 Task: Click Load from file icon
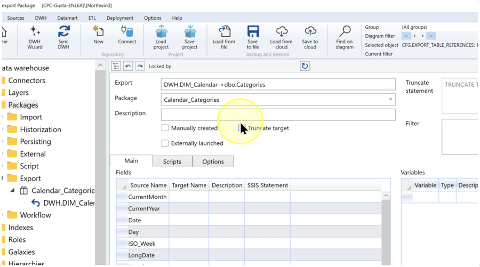[x=224, y=38]
